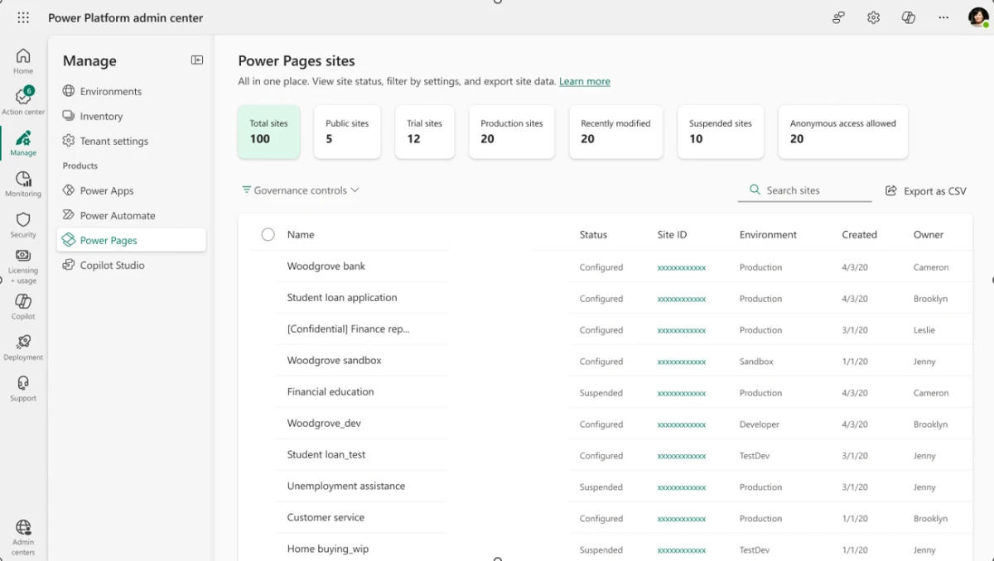This screenshot has height=561, width=994.
Task: Open the settings gear
Action: point(873,17)
